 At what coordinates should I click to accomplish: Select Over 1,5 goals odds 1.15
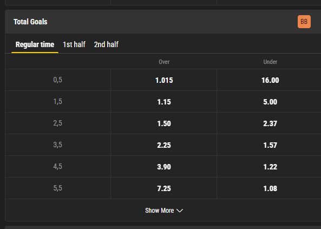[164, 102]
